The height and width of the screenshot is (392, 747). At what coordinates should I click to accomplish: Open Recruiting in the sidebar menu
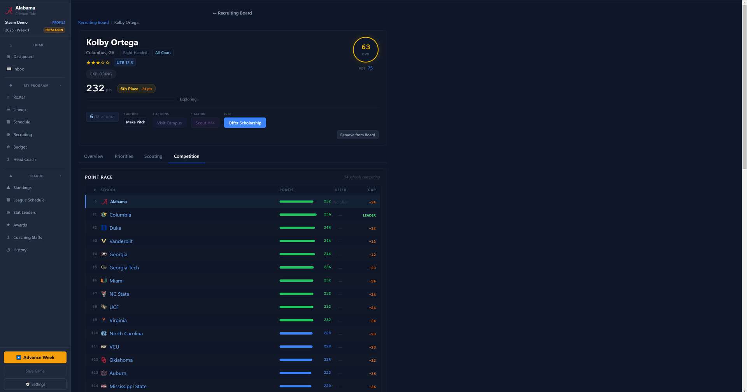pyautogui.click(x=23, y=135)
